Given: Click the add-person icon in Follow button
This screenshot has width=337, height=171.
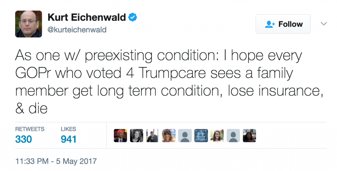Looking at the screenshot, I should point(270,24).
